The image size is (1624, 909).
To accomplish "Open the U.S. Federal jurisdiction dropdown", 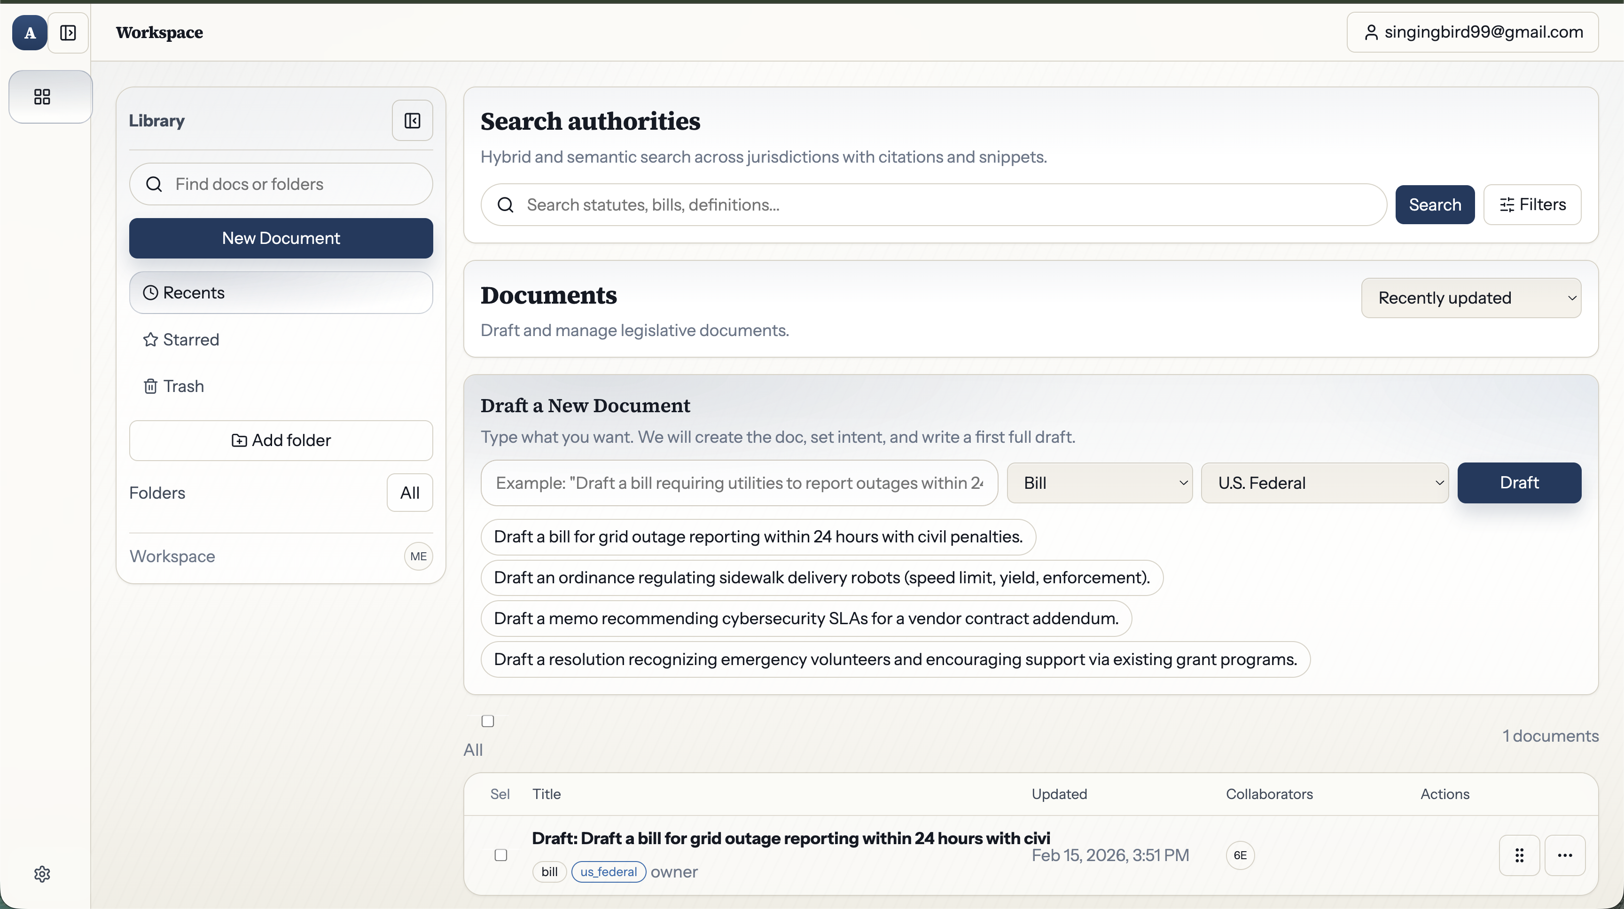I will pos(1324,483).
